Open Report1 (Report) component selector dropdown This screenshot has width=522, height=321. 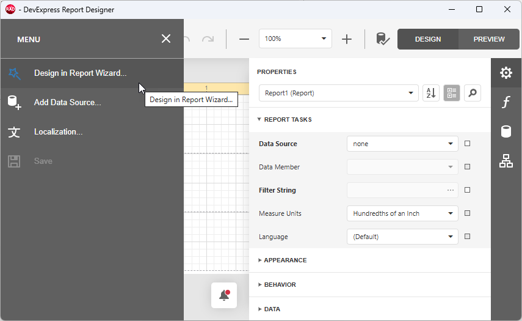coord(339,93)
